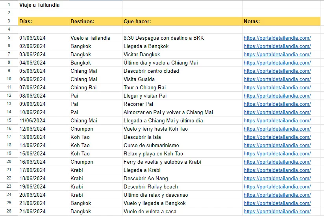Select Almorzar en Pai y volver a Chiang Mai
Screen dimensions: 324x216
pyautogui.click(x=182, y=113)
